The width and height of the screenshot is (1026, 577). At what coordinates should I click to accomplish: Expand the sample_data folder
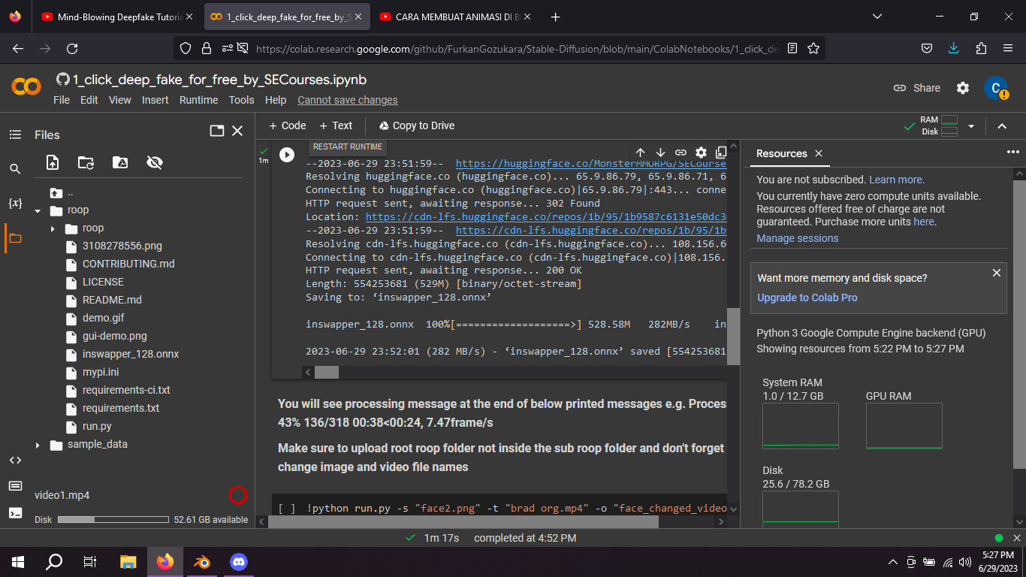point(37,444)
